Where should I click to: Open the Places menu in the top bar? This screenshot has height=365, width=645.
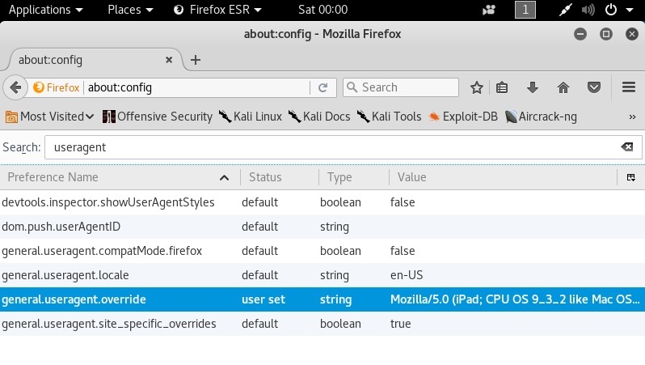(x=130, y=10)
